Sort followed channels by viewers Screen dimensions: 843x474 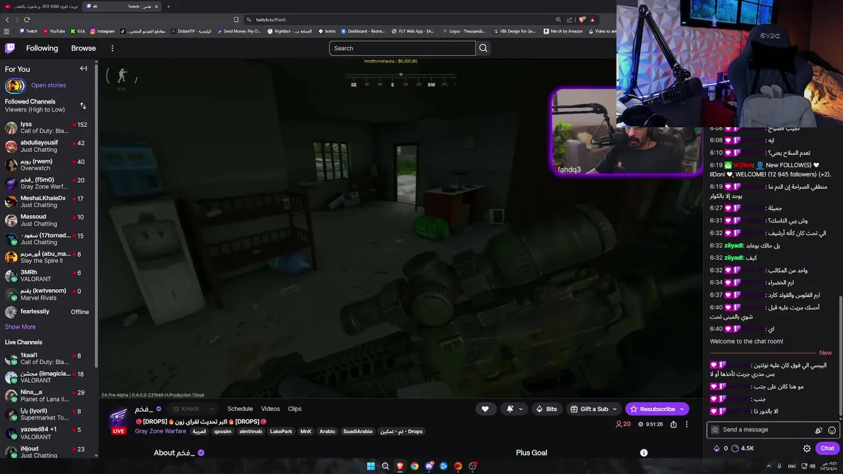[83, 105]
